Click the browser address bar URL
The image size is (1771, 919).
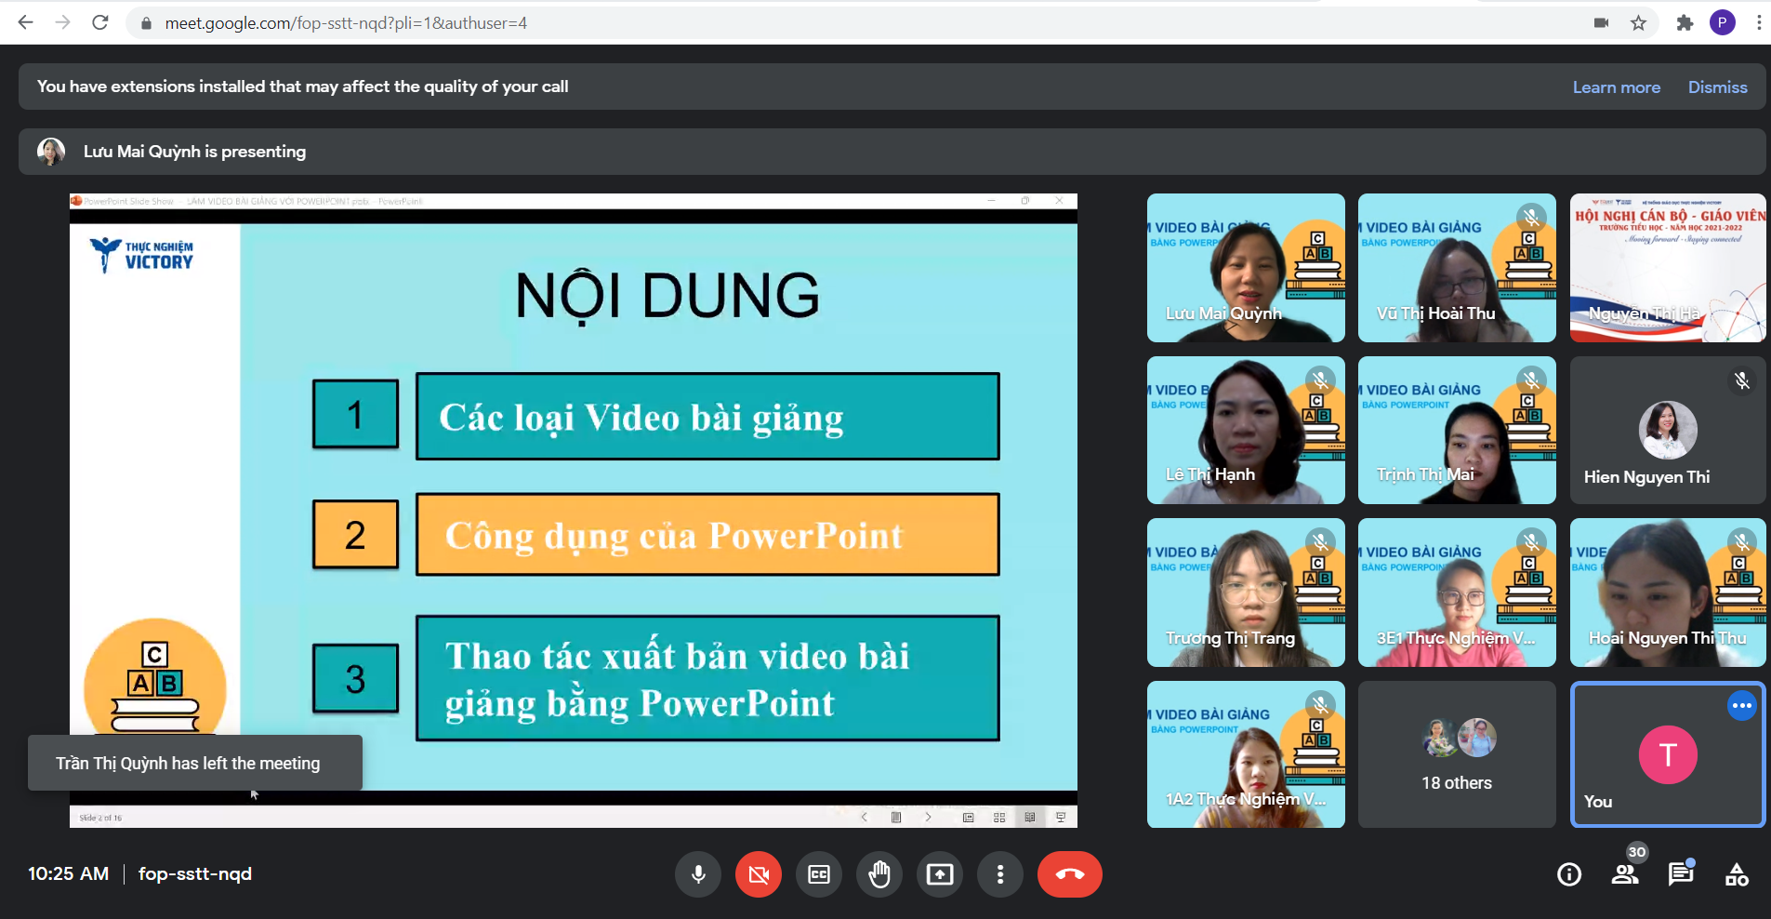[x=346, y=23]
